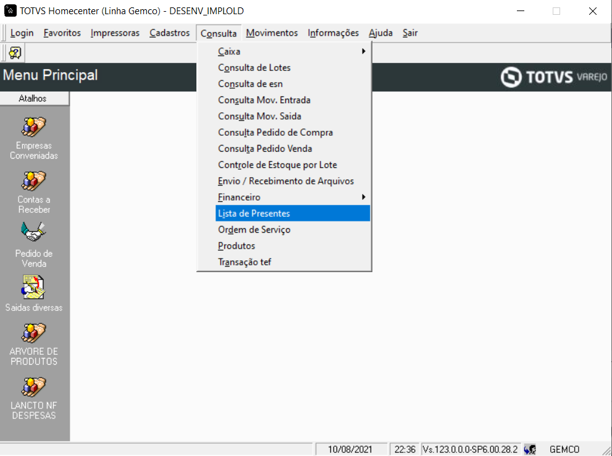612x456 pixels.
Task: Open the Pedido de Venda handshake icon
Action: [33, 233]
